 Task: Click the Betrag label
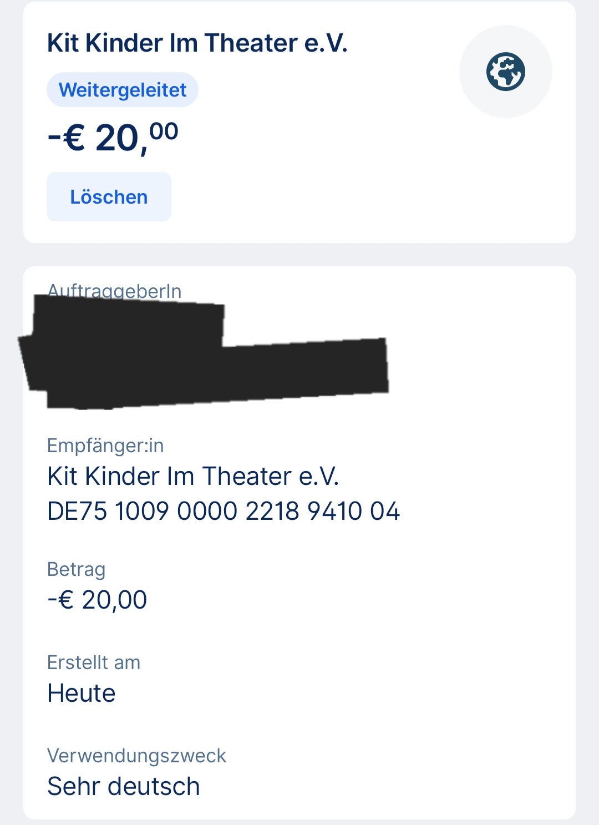(x=76, y=569)
